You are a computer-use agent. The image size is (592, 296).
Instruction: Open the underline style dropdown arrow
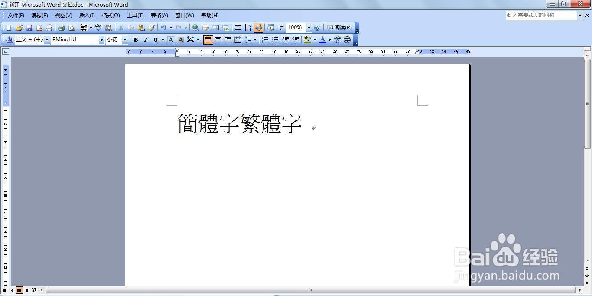point(163,40)
